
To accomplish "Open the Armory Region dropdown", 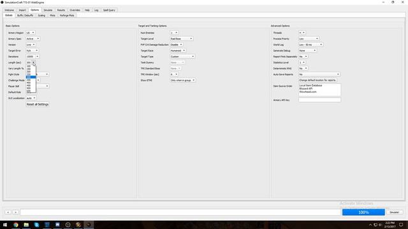I will (x=31, y=32).
